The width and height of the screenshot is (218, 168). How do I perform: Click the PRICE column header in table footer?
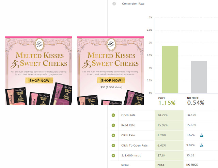tap(161, 165)
